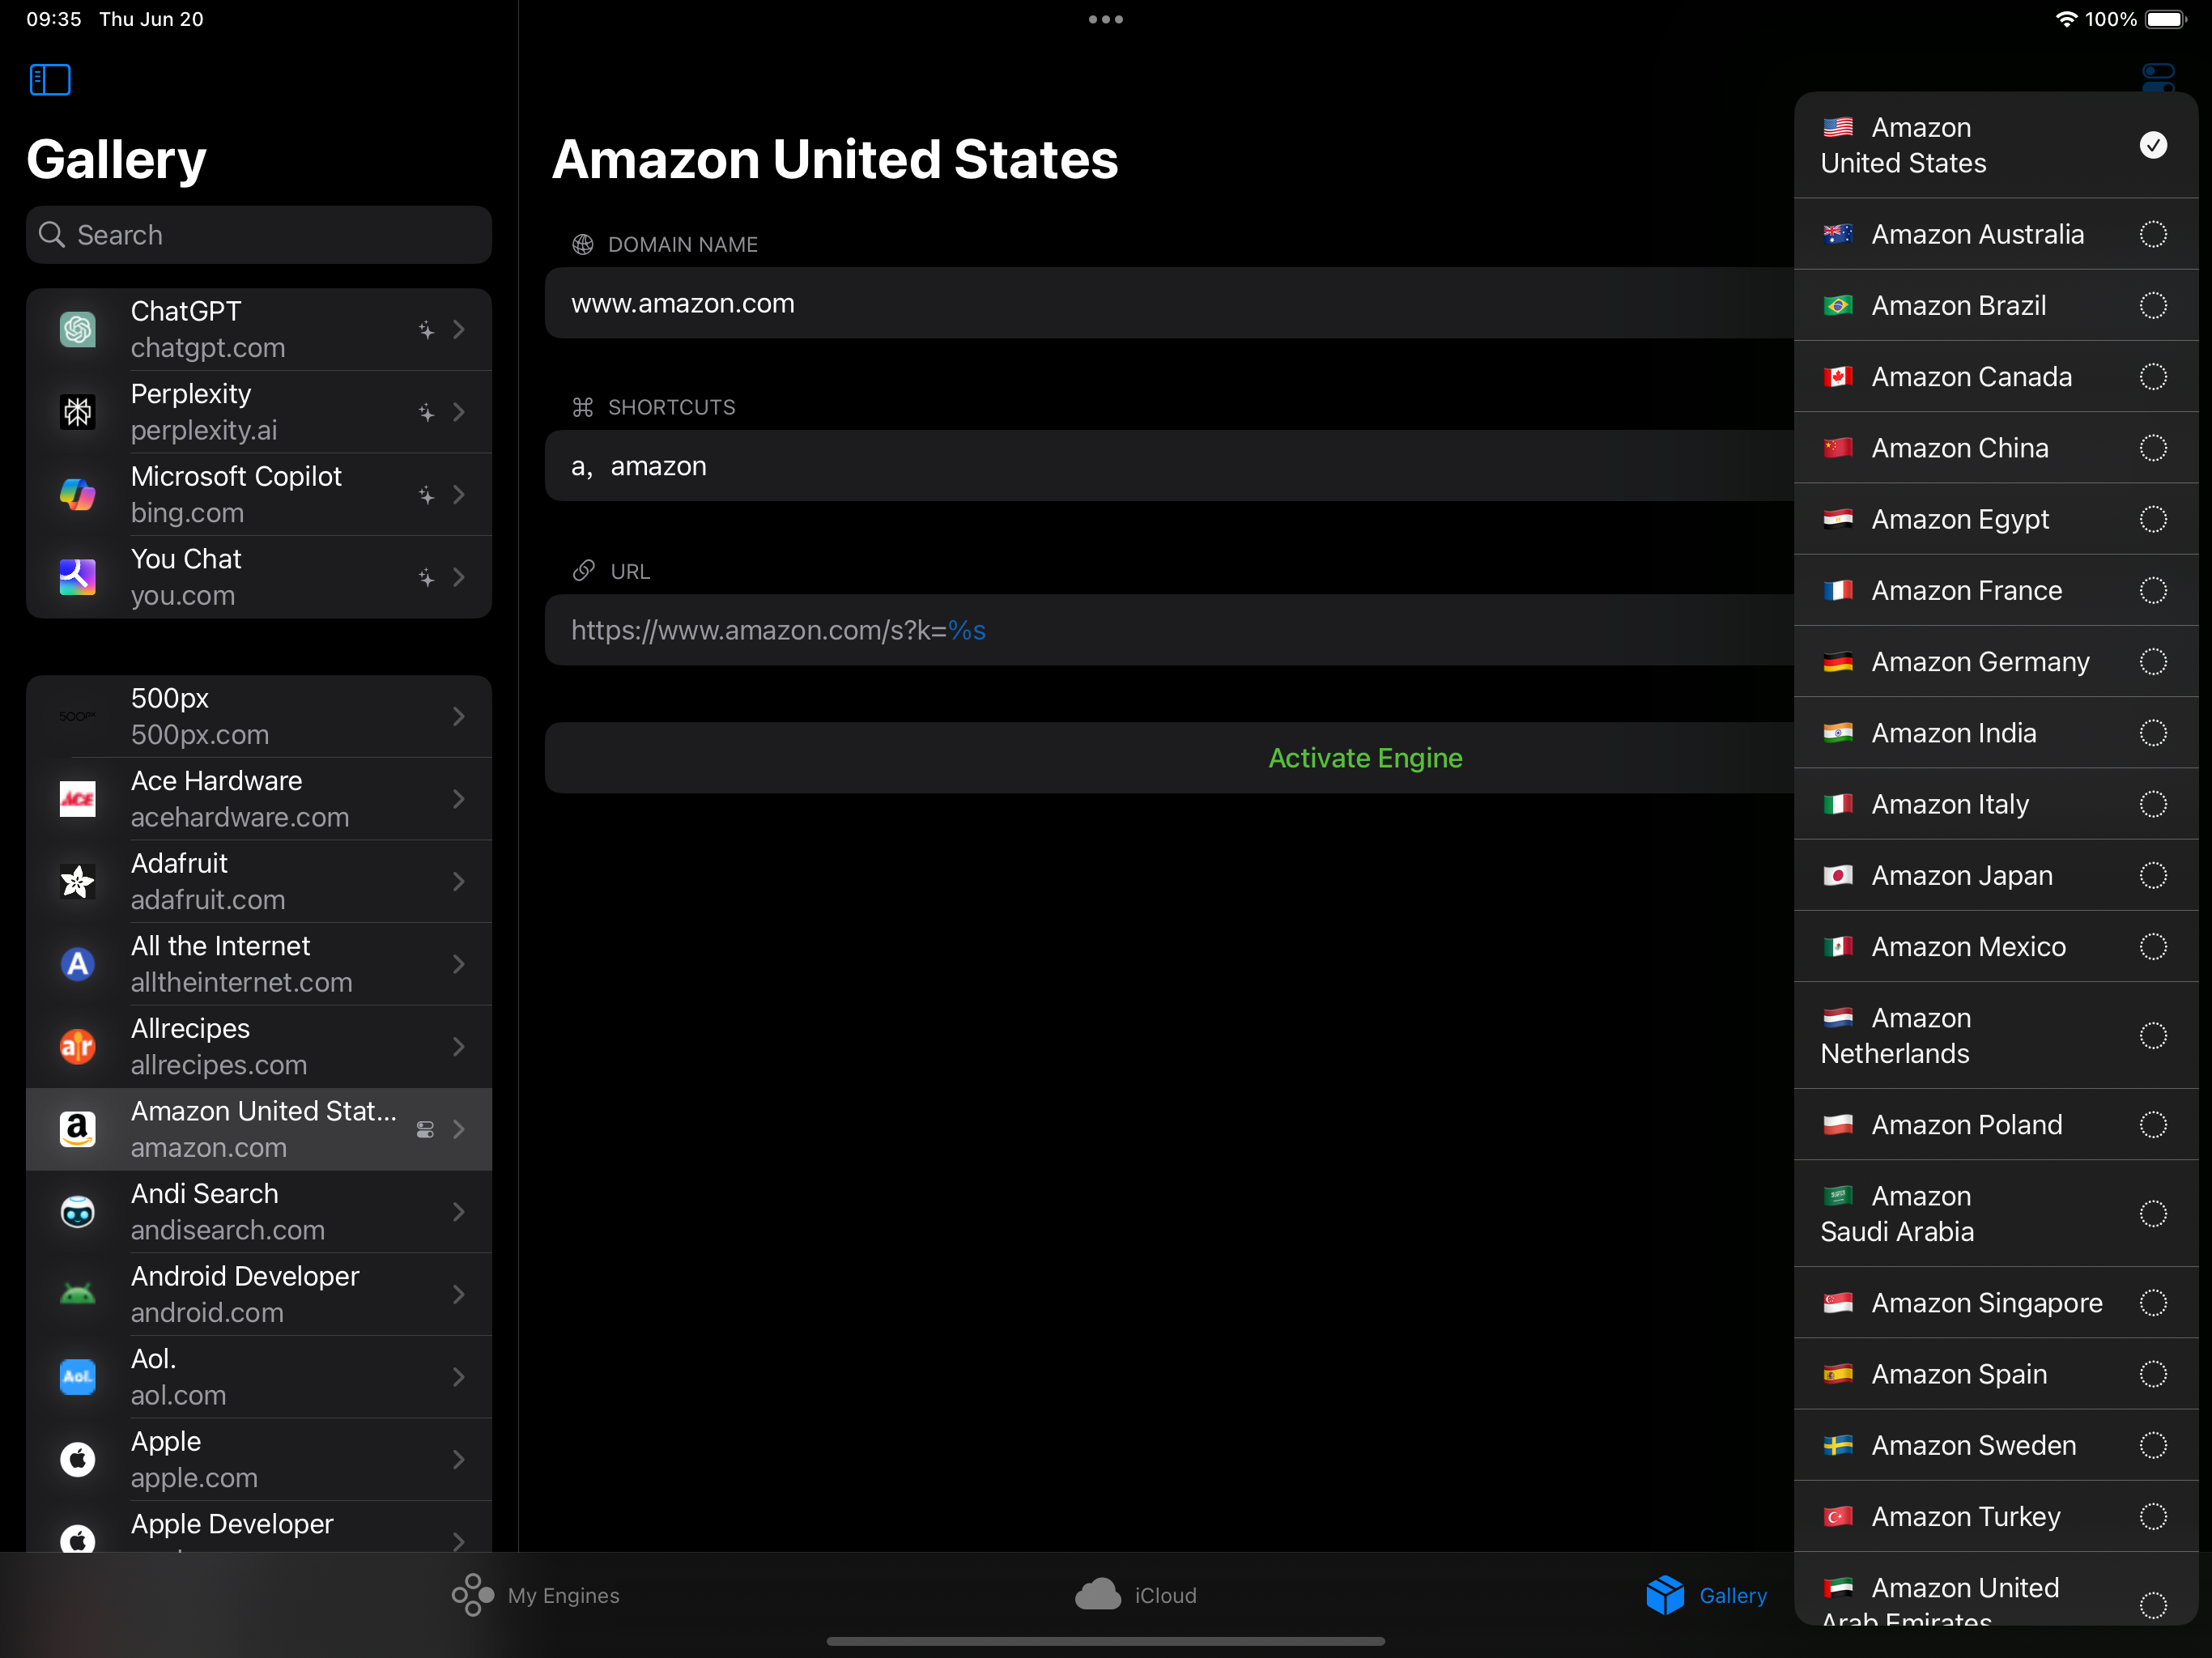The image size is (2212, 1658).
Task: Click the Amazon logo icon in sidebar
Action: [x=78, y=1129]
